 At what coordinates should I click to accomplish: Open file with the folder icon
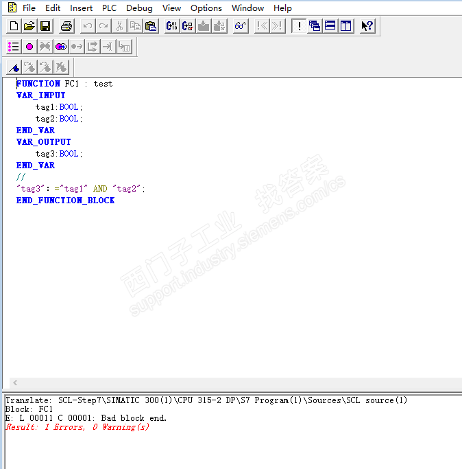click(x=29, y=26)
